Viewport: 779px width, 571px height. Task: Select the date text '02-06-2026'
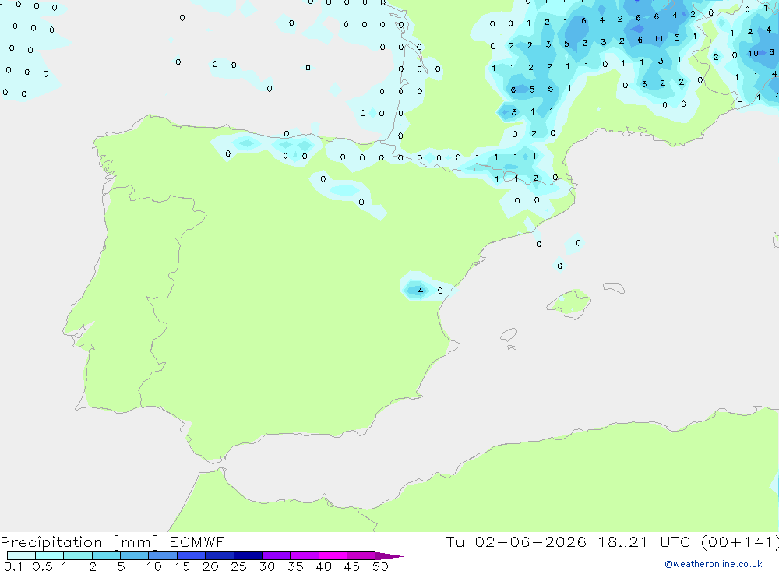tap(530, 542)
